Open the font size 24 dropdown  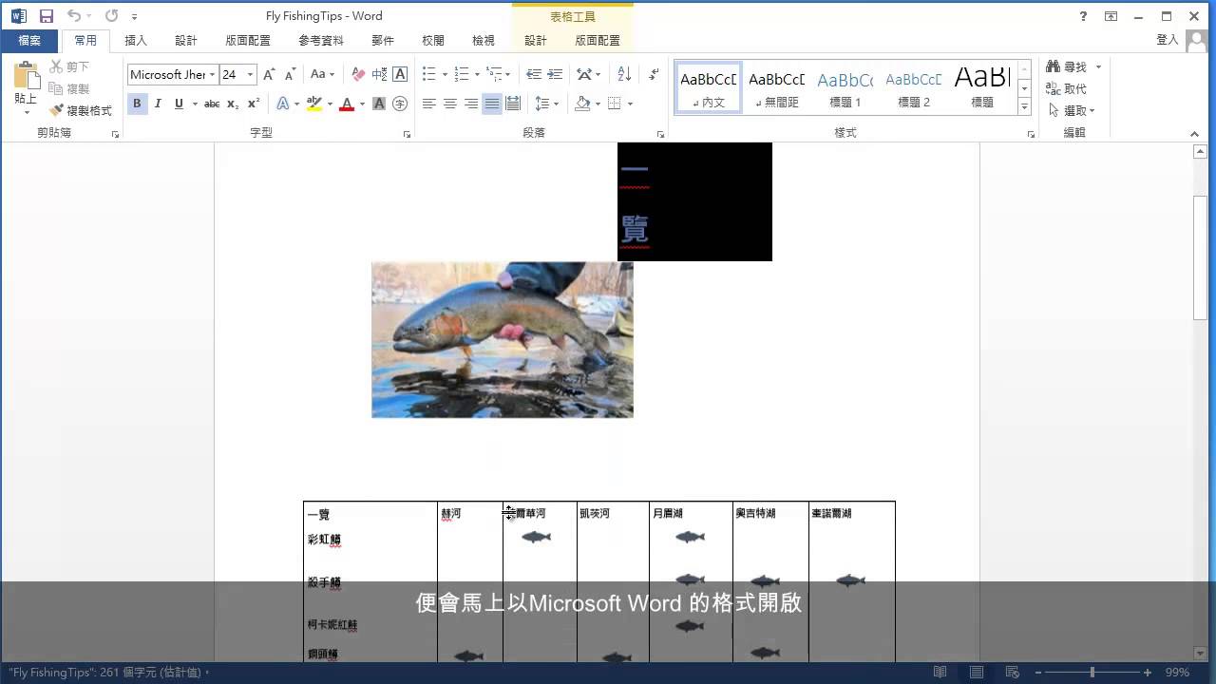tap(251, 74)
